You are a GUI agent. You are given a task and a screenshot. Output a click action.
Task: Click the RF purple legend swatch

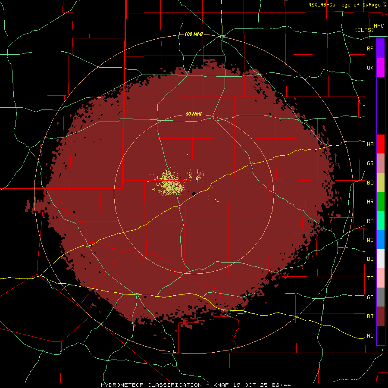click(x=381, y=48)
